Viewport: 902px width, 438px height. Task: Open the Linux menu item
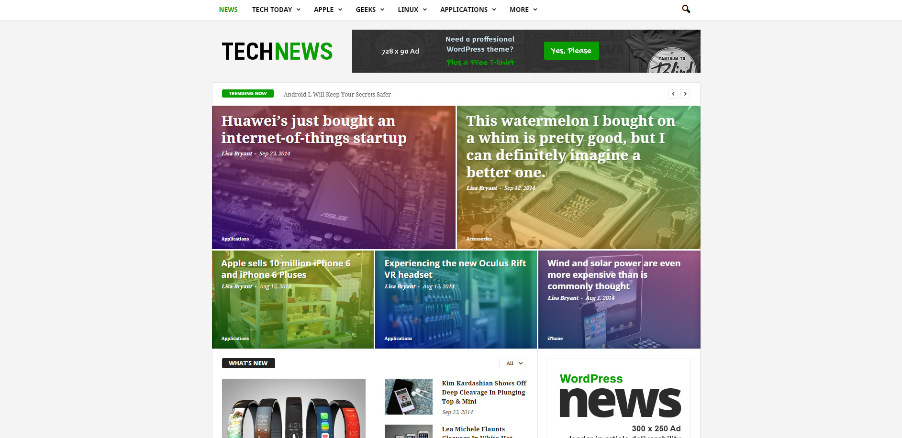tap(412, 10)
